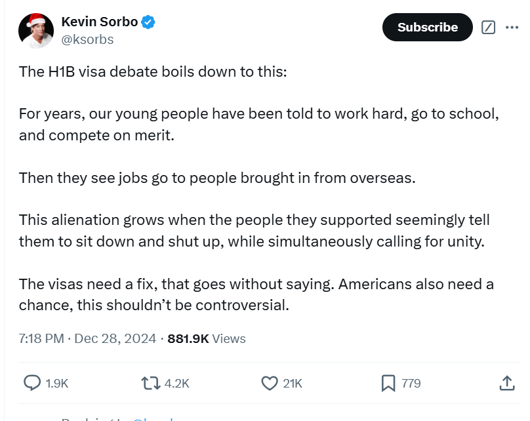The height and width of the screenshot is (421, 530).
Task: Click the 4.2K reposts count
Action: (177, 384)
